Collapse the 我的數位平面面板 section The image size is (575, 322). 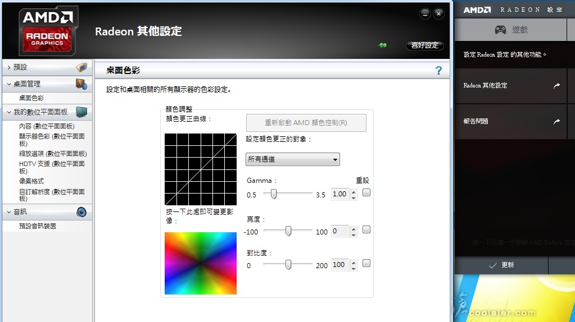(x=9, y=112)
